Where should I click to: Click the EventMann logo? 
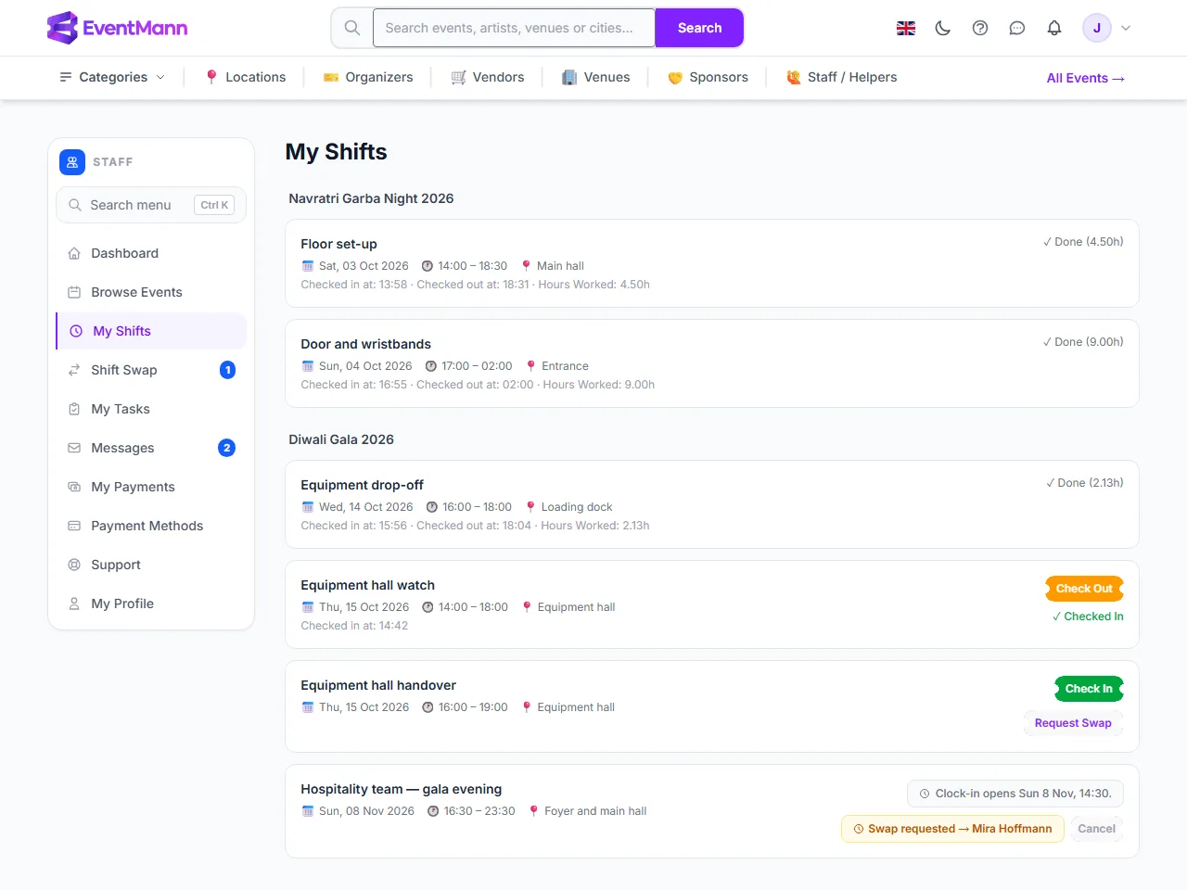(x=118, y=28)
